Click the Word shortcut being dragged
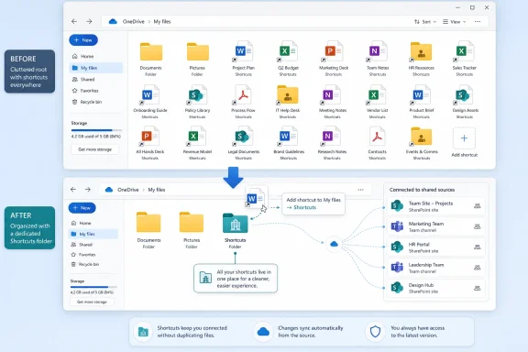The height and width of the screenshot is (352, 528). click(256, 198)
